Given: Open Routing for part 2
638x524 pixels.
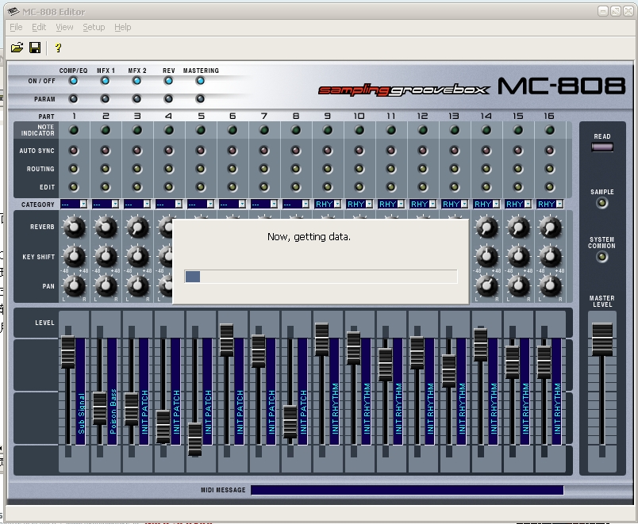Looking at the screenshot, I should (x=106, y=169).
